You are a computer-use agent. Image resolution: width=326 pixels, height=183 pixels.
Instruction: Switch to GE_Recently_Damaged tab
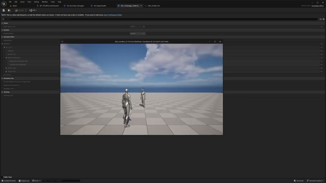[75, 6]
